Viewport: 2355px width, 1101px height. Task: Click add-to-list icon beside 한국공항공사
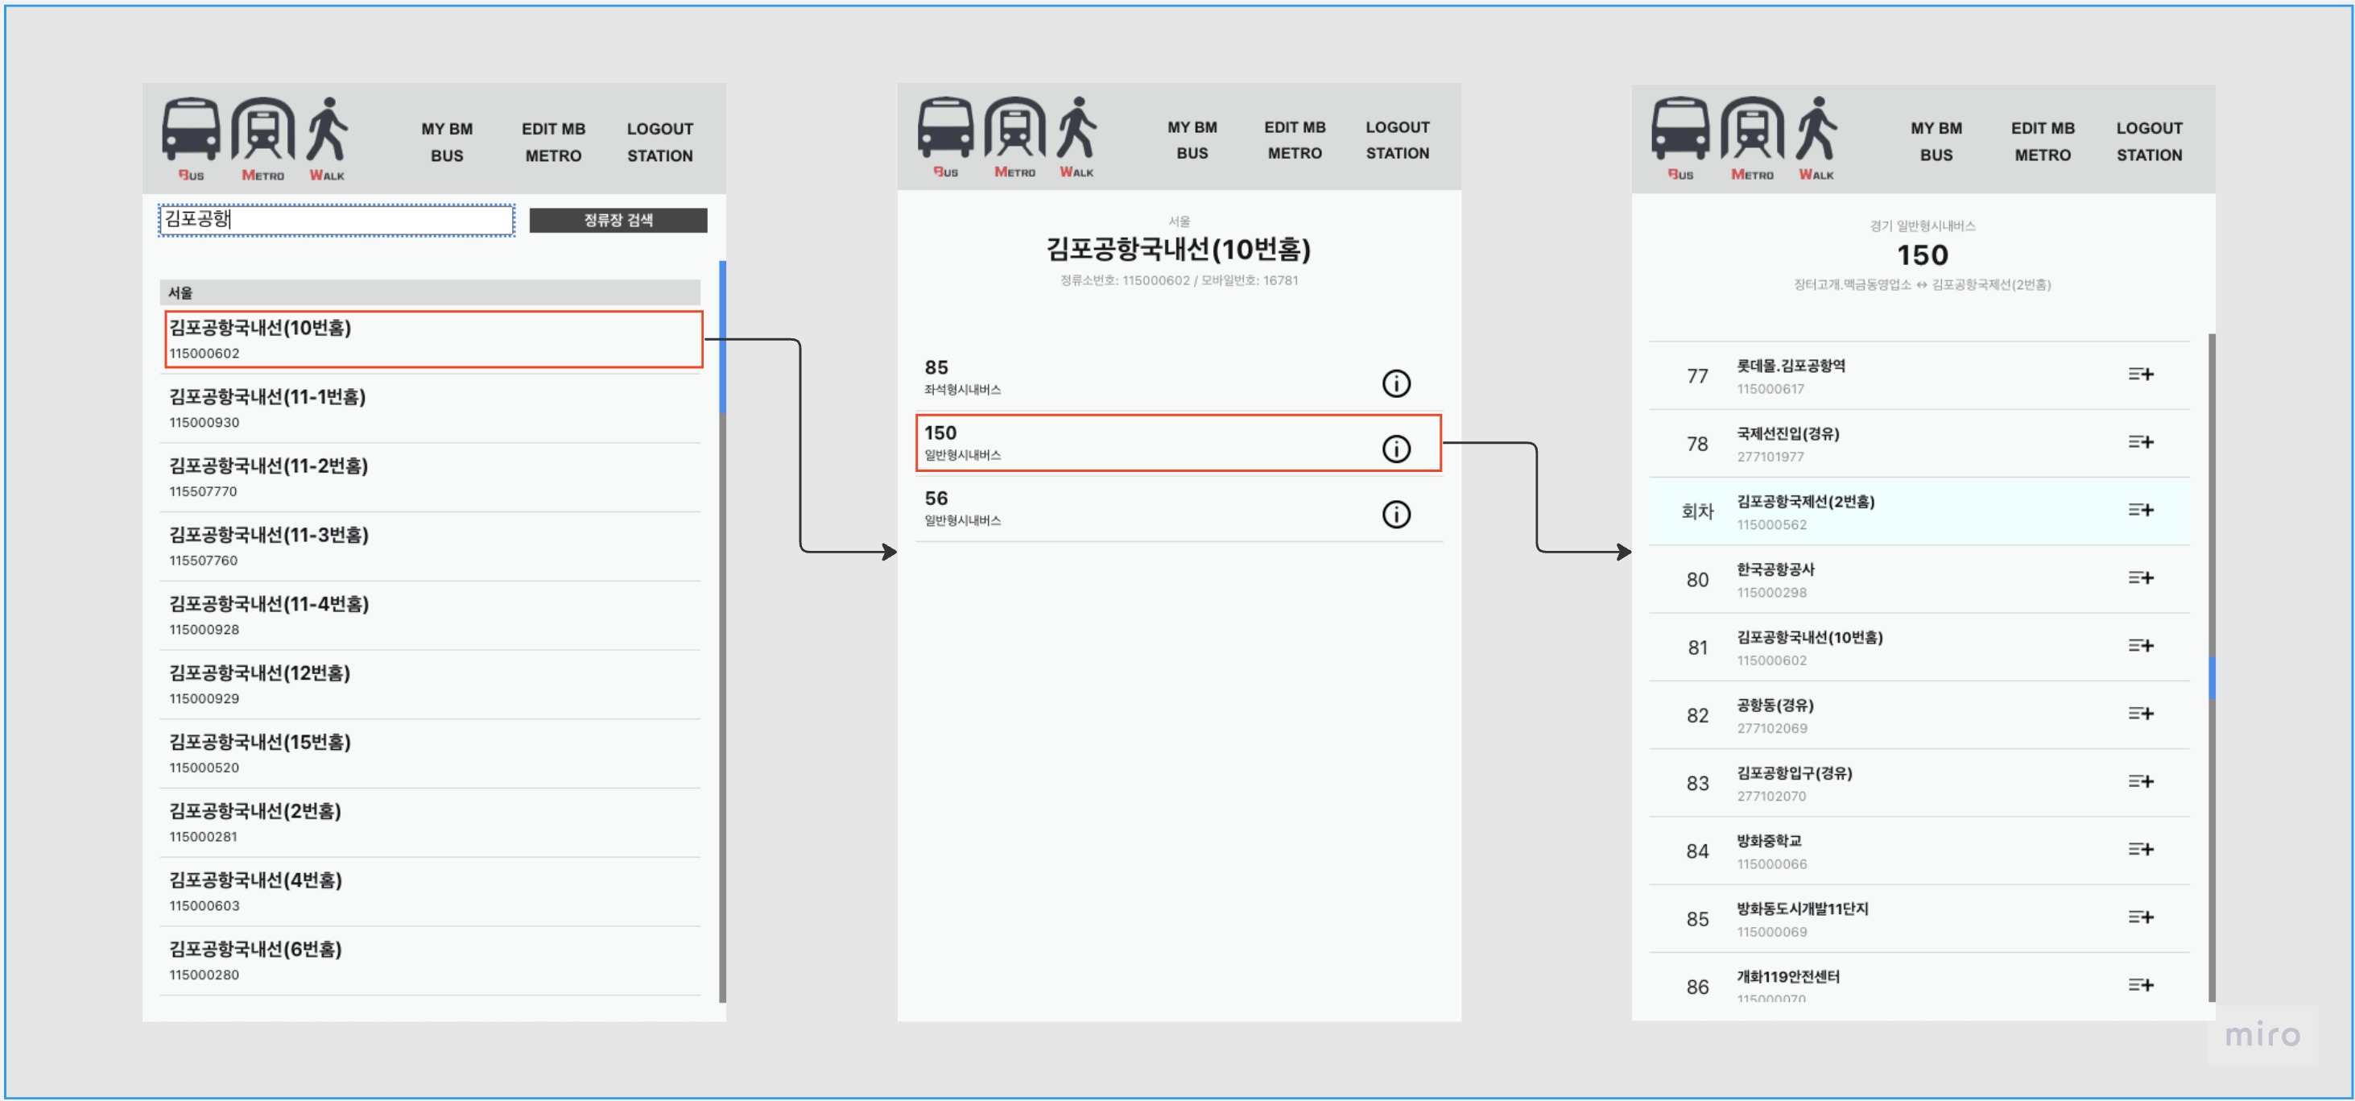[2142, 577]
